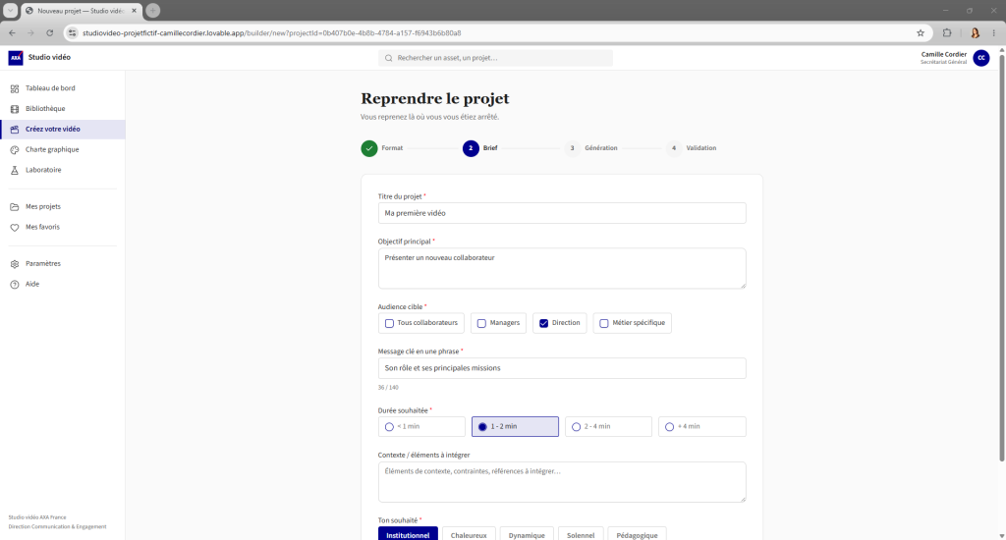Click the Mes projets folder icon
Viewport: 1006px width, 540px height.
(x=15, y=207)
